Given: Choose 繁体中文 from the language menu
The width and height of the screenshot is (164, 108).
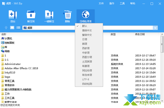Looking at the screenshot, I should pos(89,35).
